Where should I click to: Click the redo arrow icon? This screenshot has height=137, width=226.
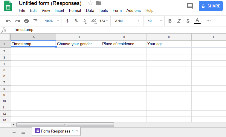[x=17, y=21]
